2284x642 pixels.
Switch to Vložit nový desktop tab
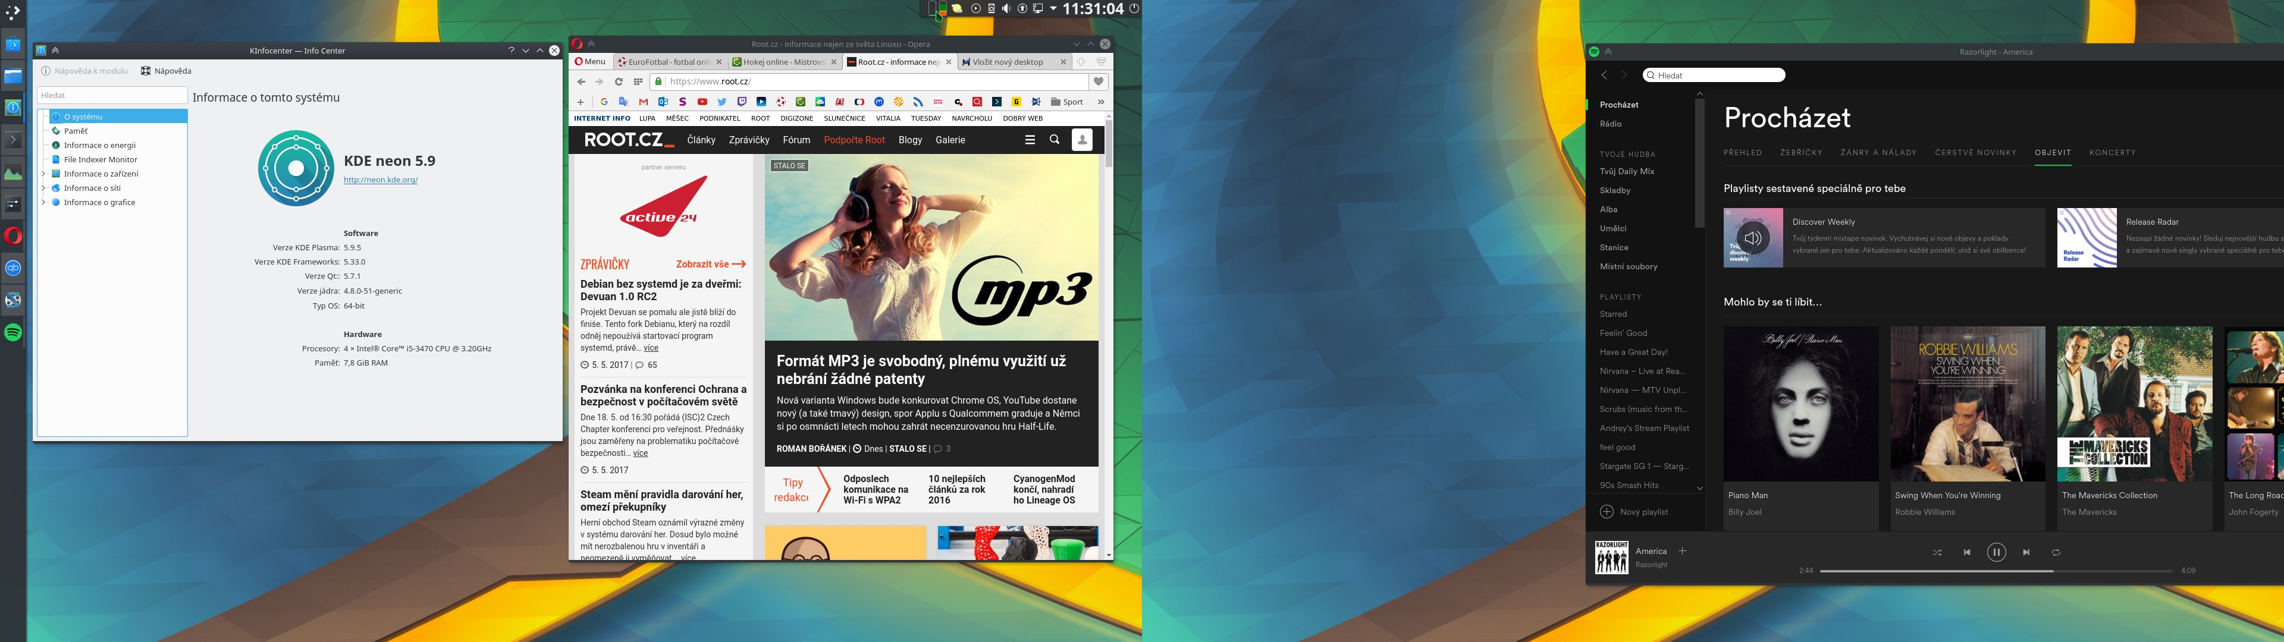(x=1014, y=62)
